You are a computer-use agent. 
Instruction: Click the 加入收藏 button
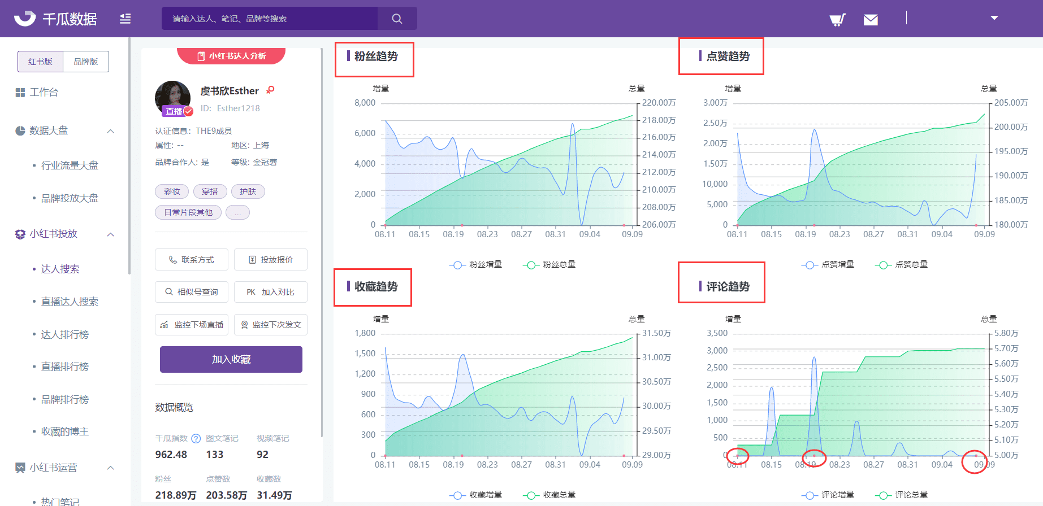pyautogui.click(x=231, y=359)
